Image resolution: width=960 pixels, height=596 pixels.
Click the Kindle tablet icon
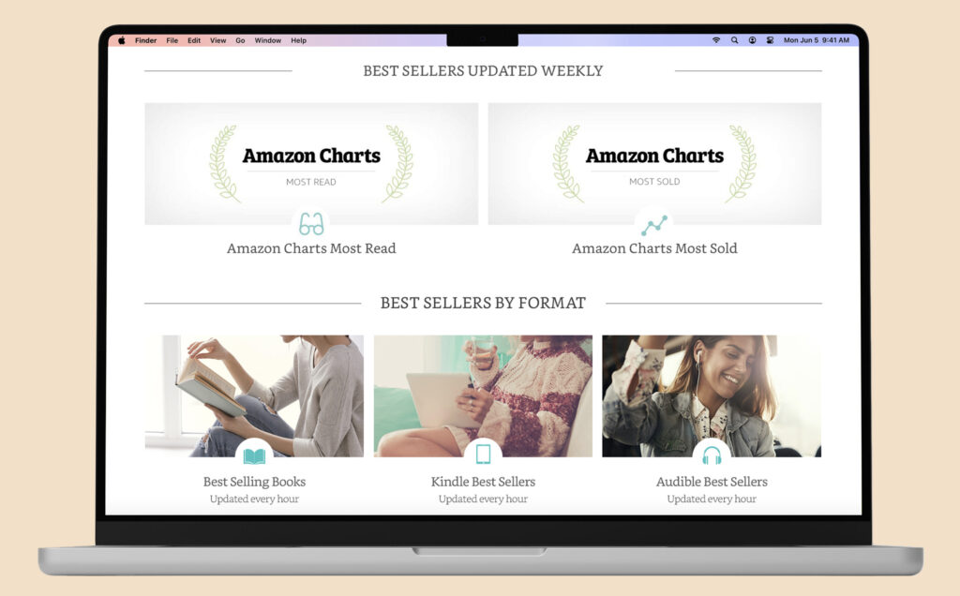(x=483, y=454)
